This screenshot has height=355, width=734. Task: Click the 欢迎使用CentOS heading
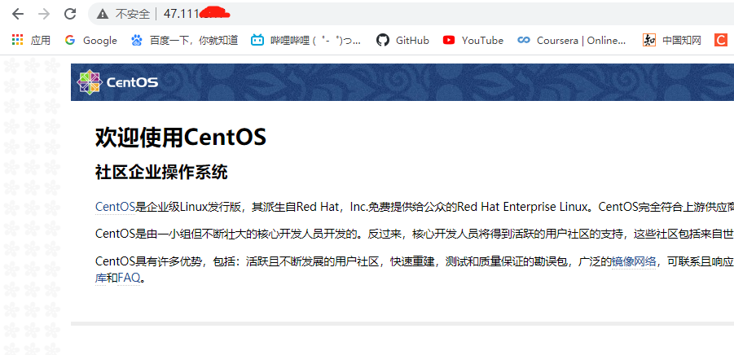pyautogui.click(x=181, y=137)
